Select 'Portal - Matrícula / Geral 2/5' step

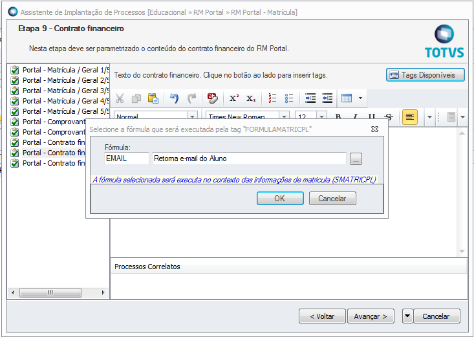click(x=65, y=80)
